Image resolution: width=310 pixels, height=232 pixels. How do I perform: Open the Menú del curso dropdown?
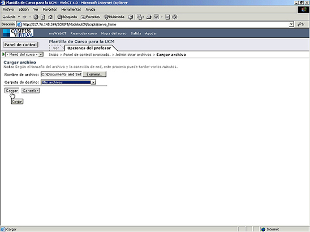[x=24, y=54]
